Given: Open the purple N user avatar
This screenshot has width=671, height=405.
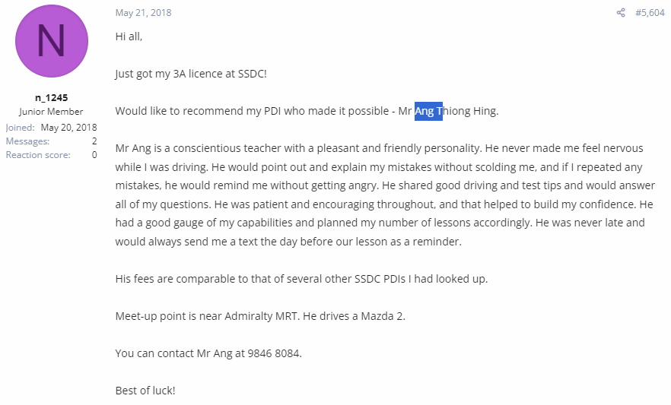Looking at the screenshot, I should pyautogui.click(x=52, y=41).
